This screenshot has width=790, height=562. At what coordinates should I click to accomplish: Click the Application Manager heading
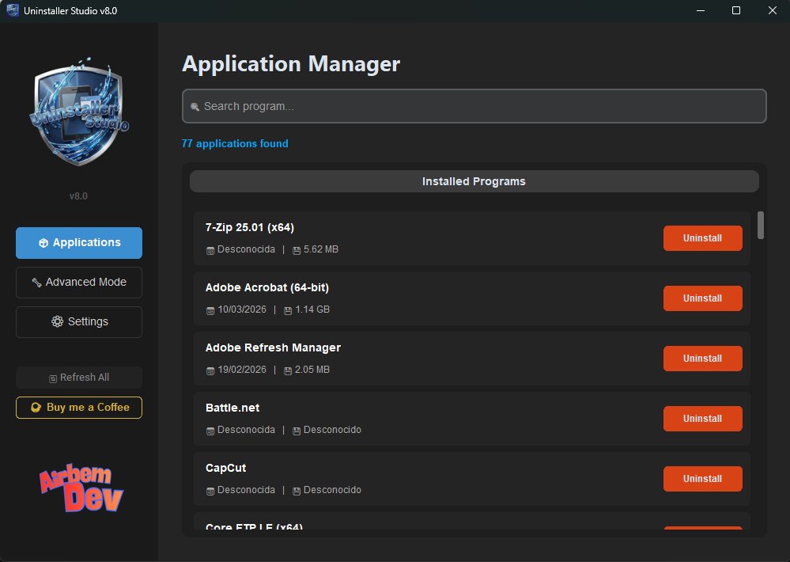click(291, 64)
